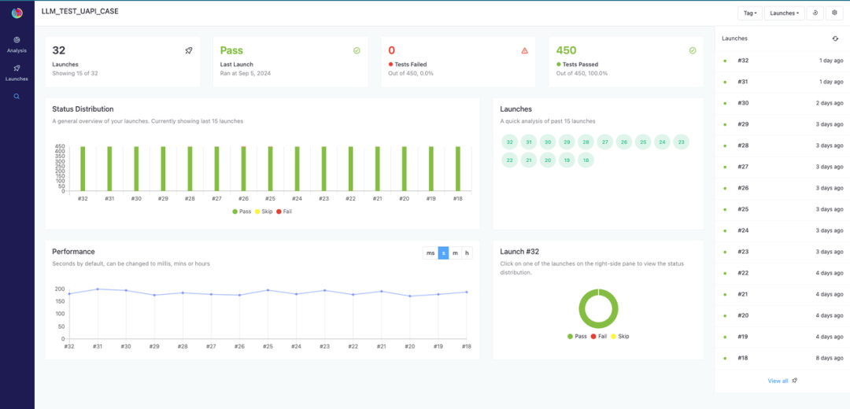Open launch #24 in side pane list
Image resolution: width=850 pixels, height=409 pixels.
click(x=782, y=230)
